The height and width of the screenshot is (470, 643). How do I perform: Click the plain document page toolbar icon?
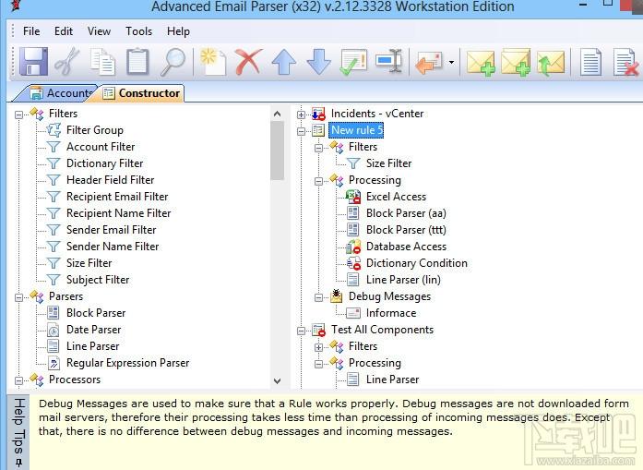pos(591,62)
